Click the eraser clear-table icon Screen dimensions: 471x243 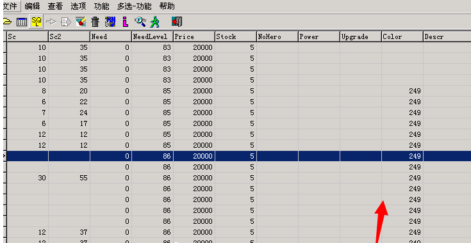click(81, 22)
